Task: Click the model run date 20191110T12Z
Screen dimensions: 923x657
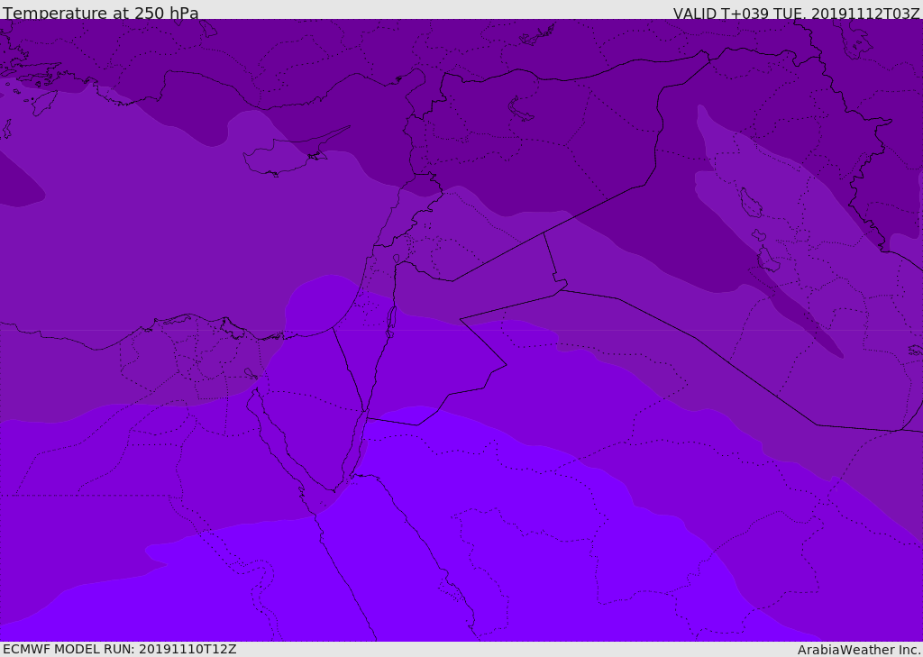Action: coord(187,649)
